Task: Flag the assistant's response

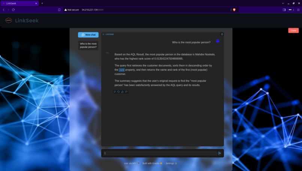Action: [126, 92]
